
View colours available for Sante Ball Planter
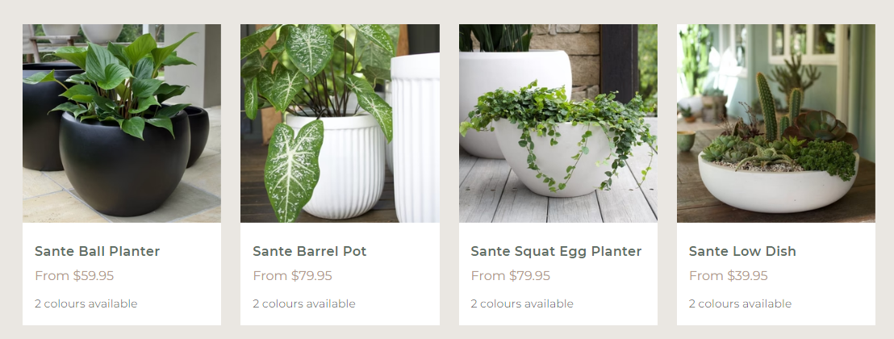[86, 303]
